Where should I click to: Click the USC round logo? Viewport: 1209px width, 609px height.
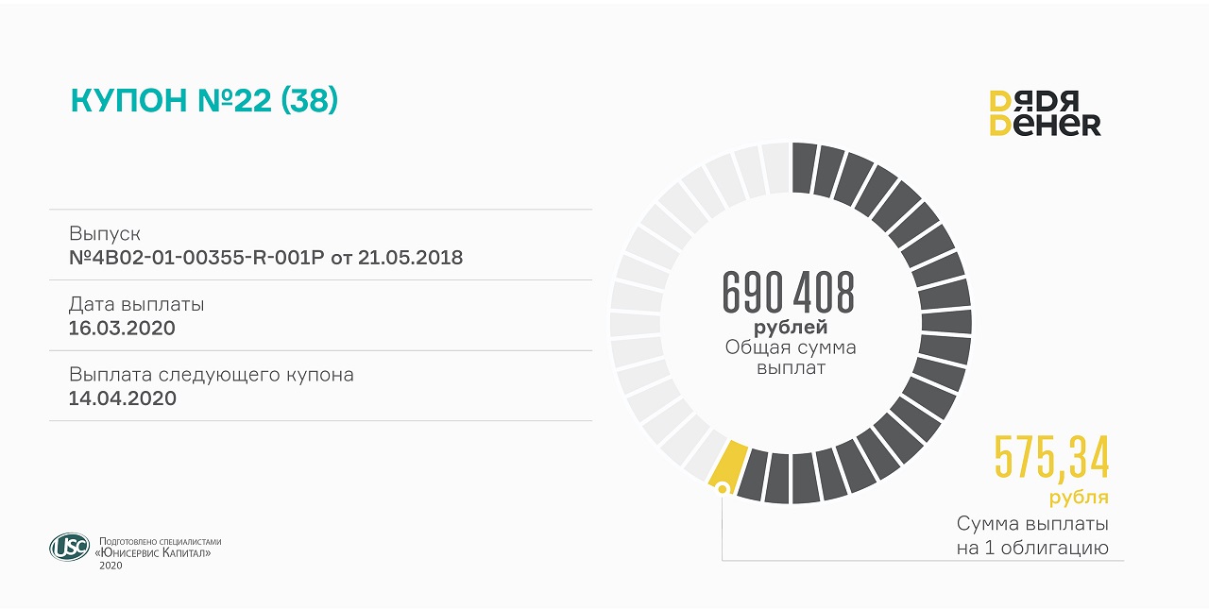point(69,547)
